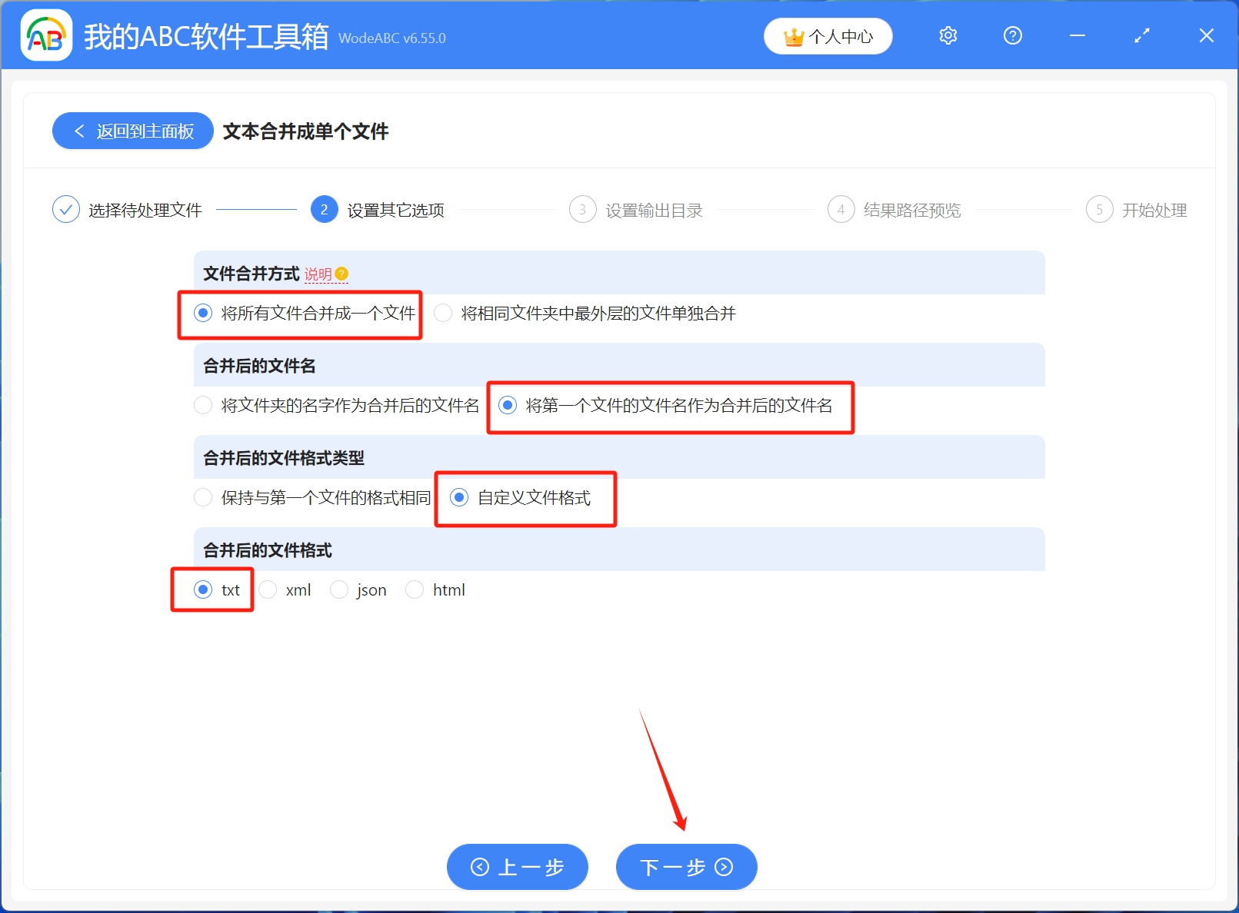This screenshot has width=1239, height=913.
Task: Open the settings gear icon
Action: coord(948,35)
